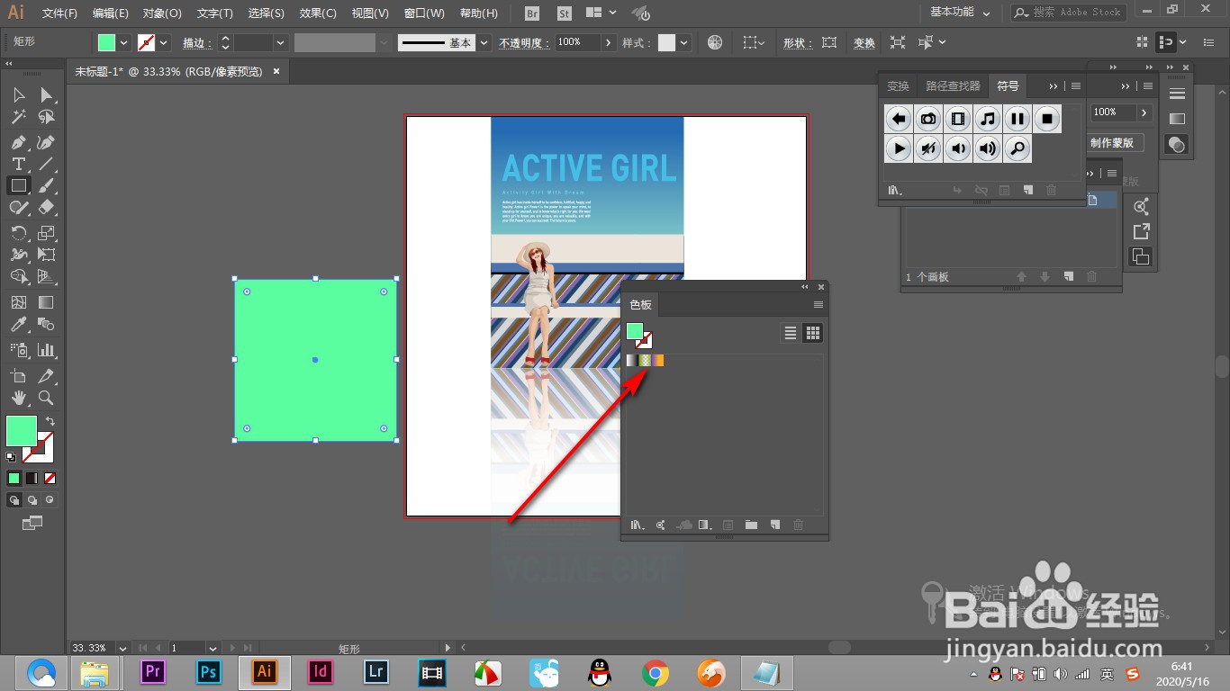1230x691 pixels.
Task: Click fill swatch at top of Swatches panel
Action: point(635,331)
